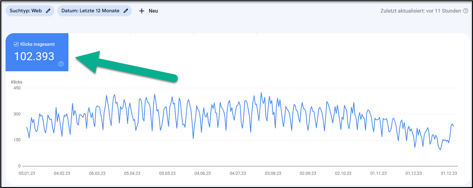Select the Klicks insgesamt metric card
Image resolution: width=473 pixels, height=188 pixels.
click(x=37, y=52)
